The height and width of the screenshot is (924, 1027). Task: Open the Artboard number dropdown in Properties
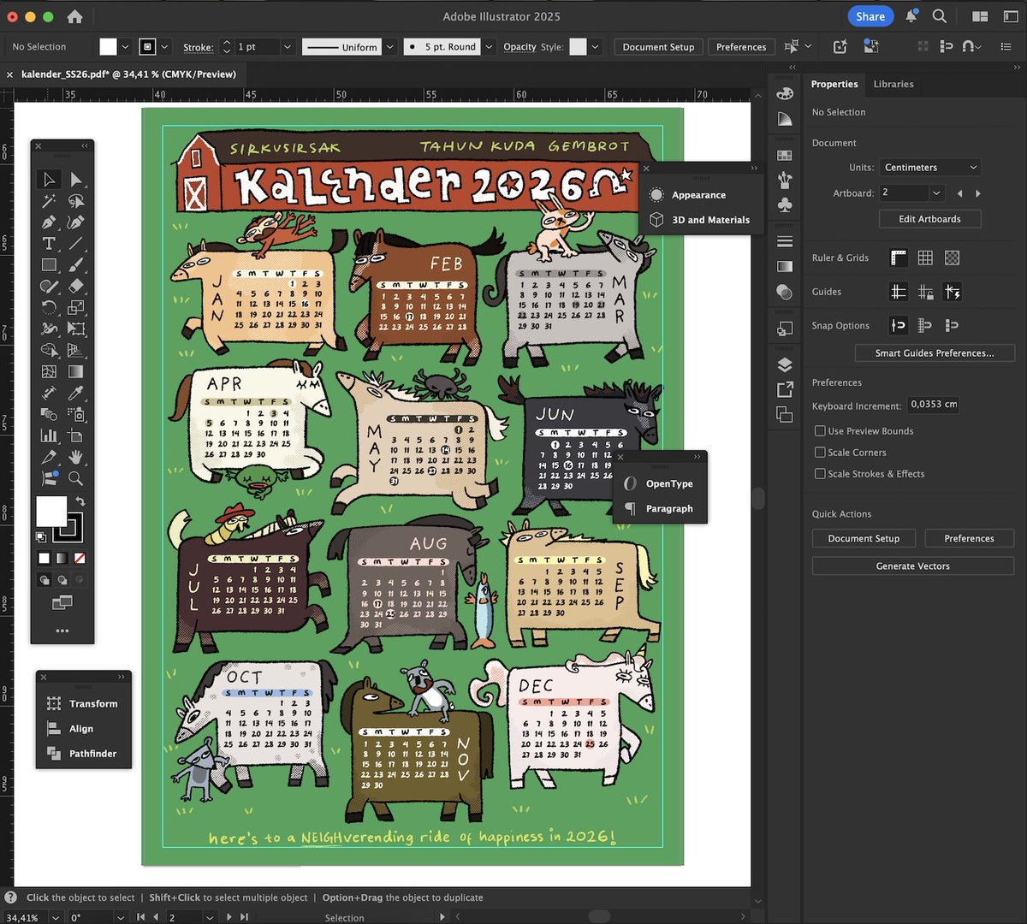pos(936,193)
